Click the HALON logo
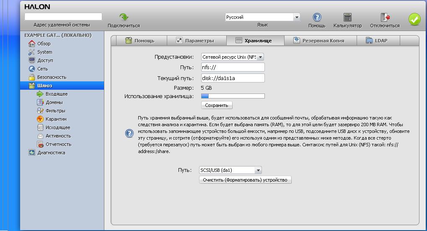Screen dimensions: 427x231 [x=37, y=7]
